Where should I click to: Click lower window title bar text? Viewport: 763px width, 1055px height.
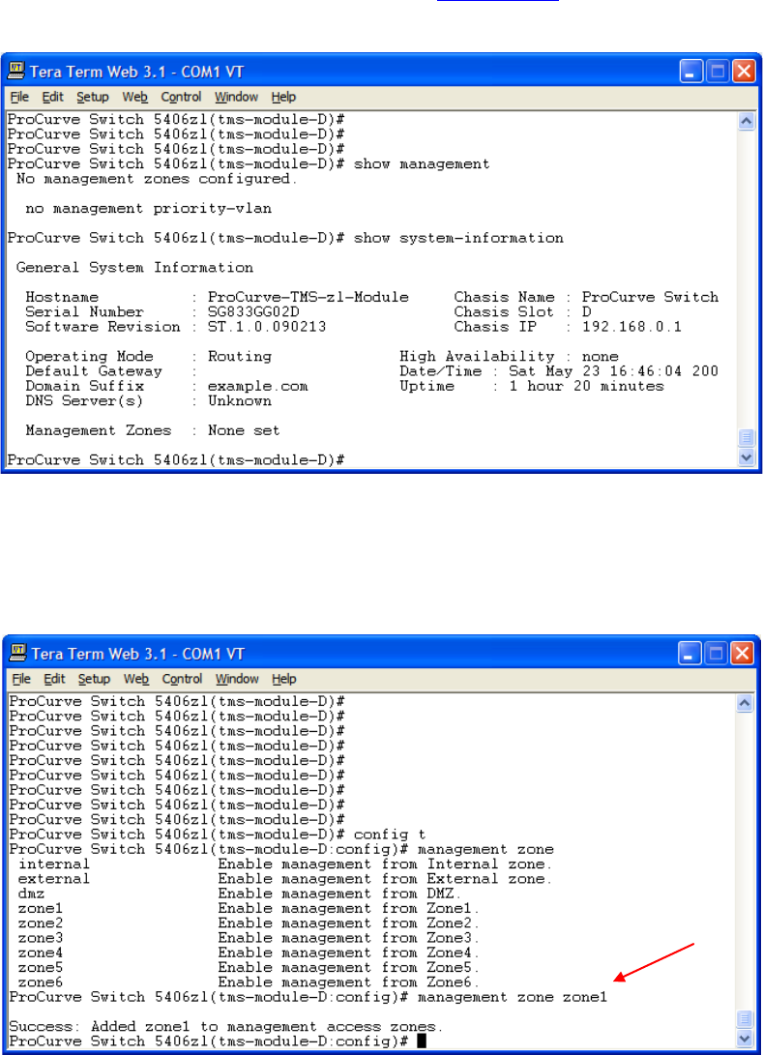click(x=138, y=654)
